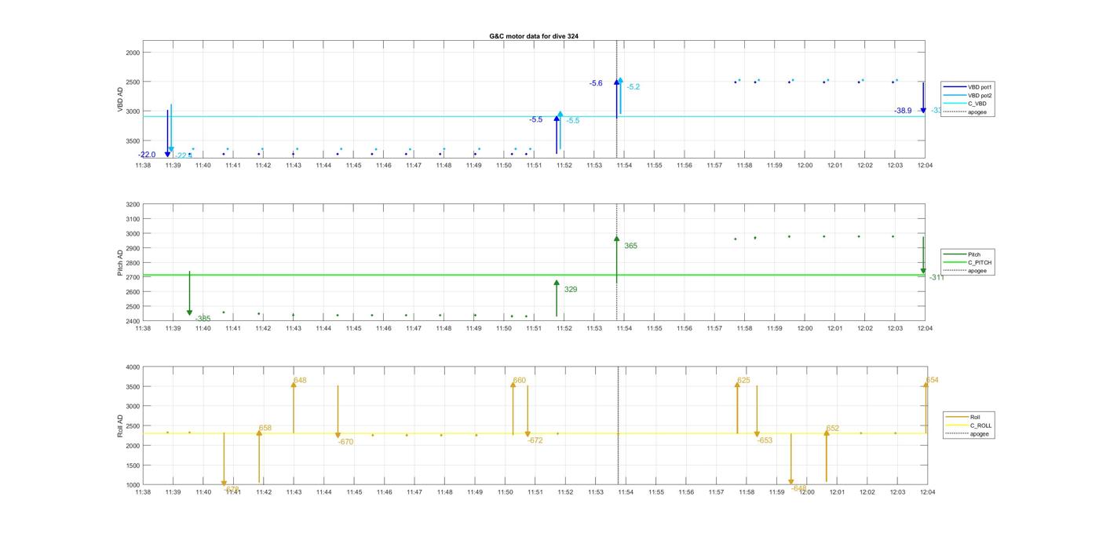Click the "-311" pitch data label
Screen dimensions: 1099x544
coord(937,277)
